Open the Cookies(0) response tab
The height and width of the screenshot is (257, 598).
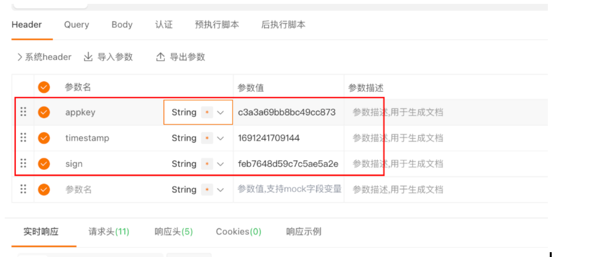pos(238,231)
